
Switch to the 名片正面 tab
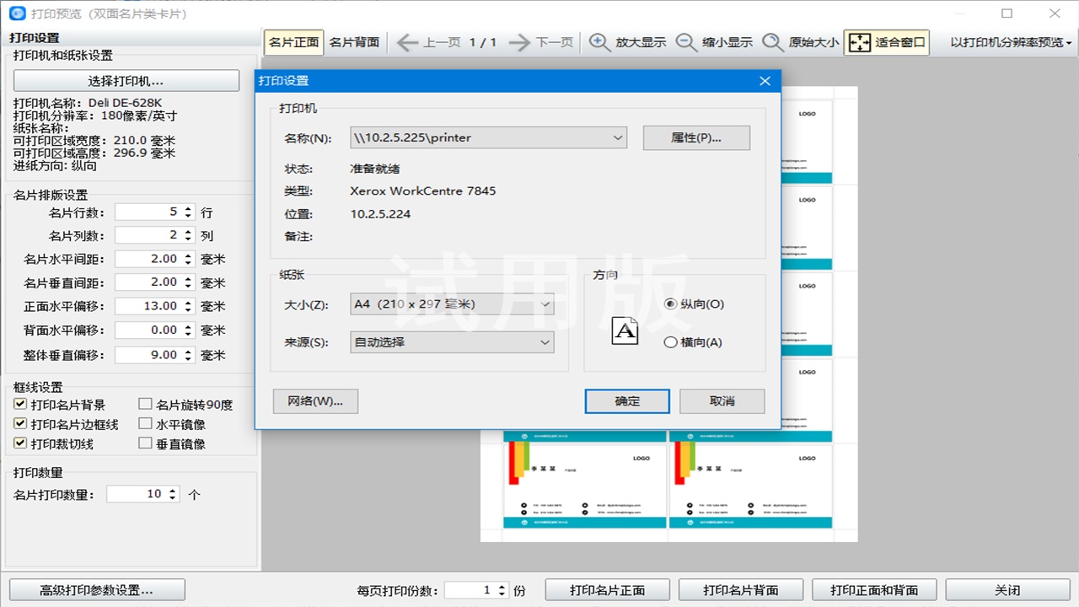(293, 42)
